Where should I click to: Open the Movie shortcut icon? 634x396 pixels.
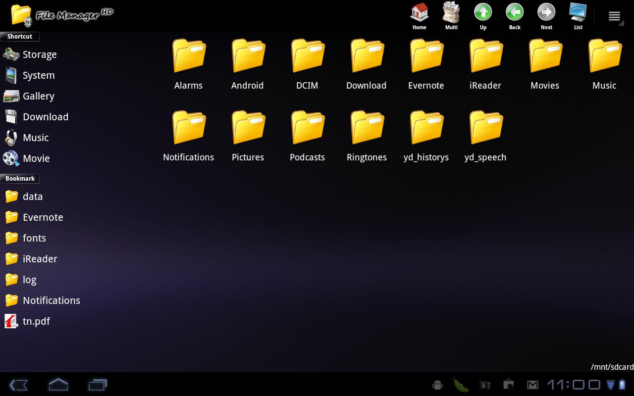36,158
